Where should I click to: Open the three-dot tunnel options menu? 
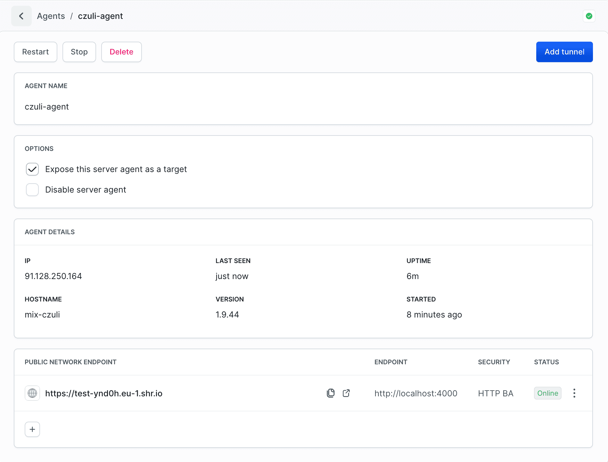point(574,393)
